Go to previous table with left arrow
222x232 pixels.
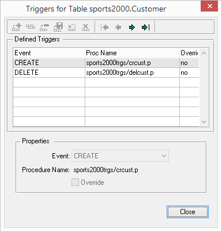(118, 28)
